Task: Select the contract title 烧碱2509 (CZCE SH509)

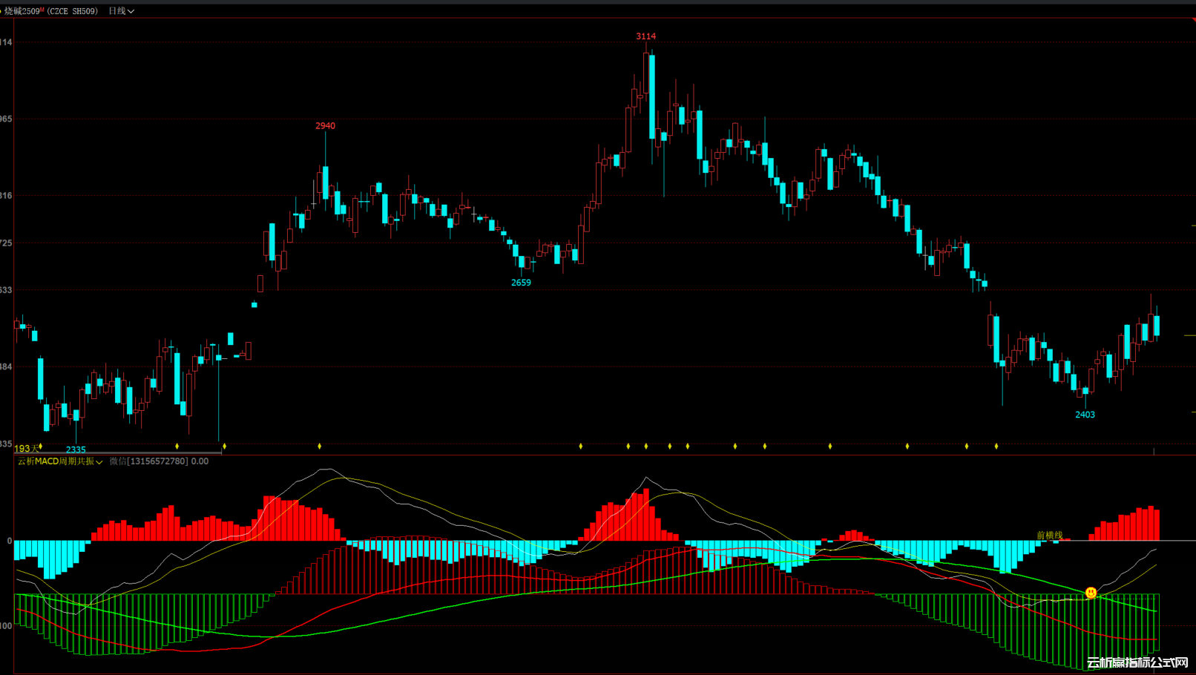Action: click(50, 11)
